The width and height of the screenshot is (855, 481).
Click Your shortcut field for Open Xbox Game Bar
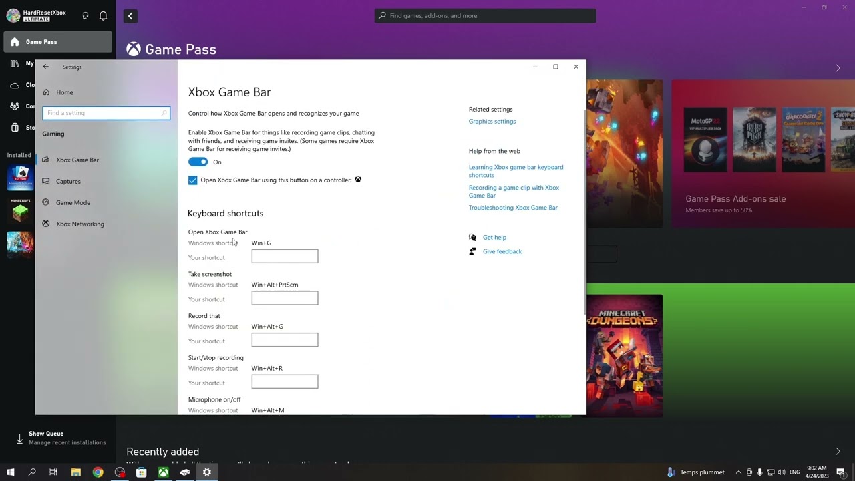click(285, 256)
